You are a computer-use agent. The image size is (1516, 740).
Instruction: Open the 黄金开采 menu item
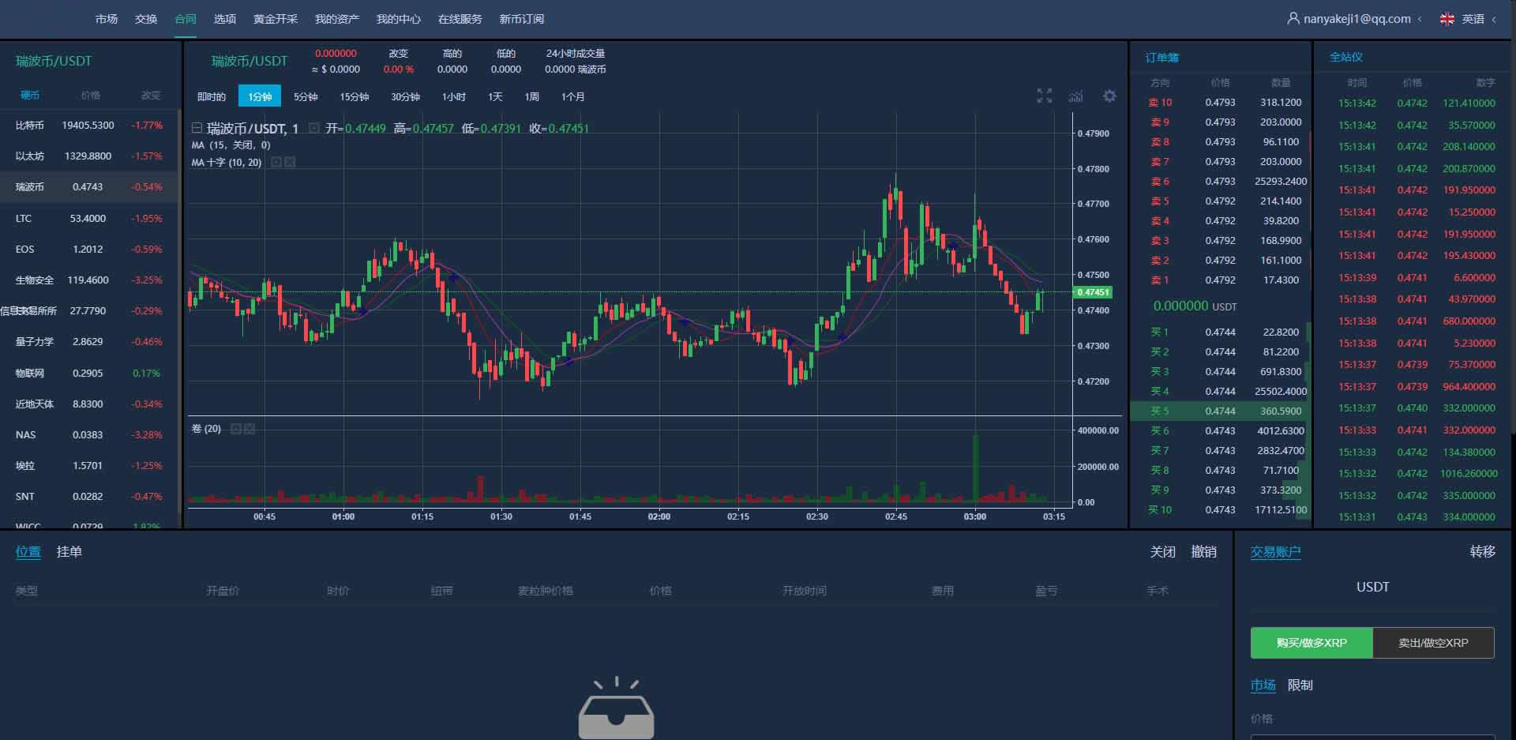point(275,19)
